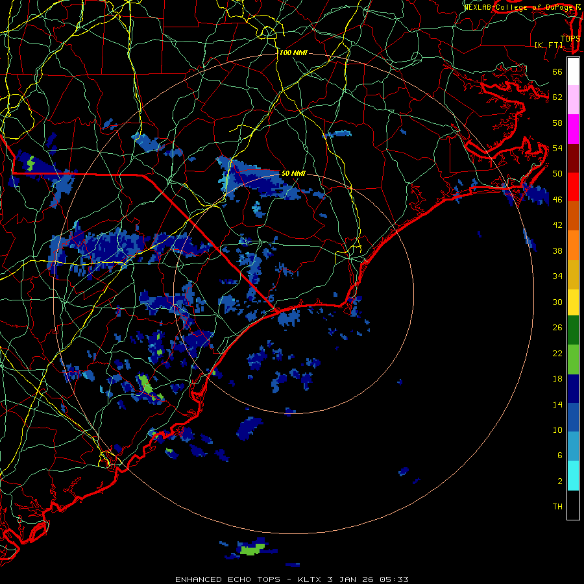Click the 22 legend value
The width and height of the screenshot is (584, 584).
pos(557,354)
